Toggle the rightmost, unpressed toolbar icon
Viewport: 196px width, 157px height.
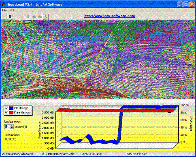coord(46,17)
